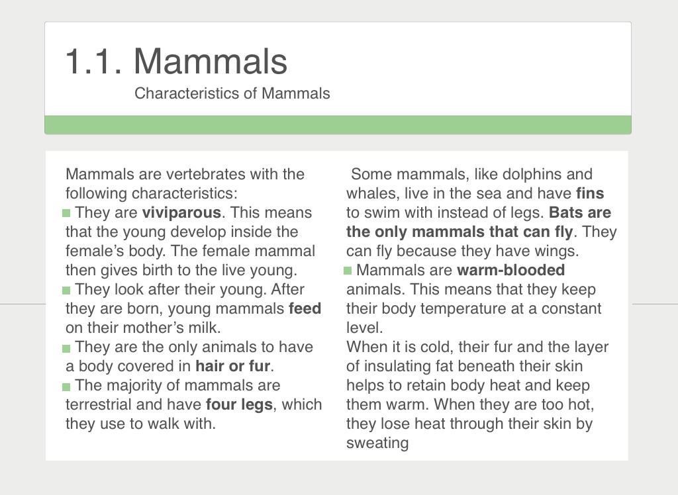Click the bold word 'viviparous'
The image size is (678, 495).
(181, 213)
